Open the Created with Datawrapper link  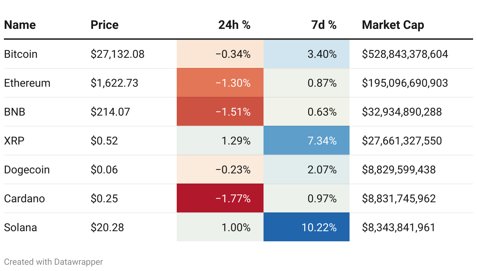click(54, 262)
